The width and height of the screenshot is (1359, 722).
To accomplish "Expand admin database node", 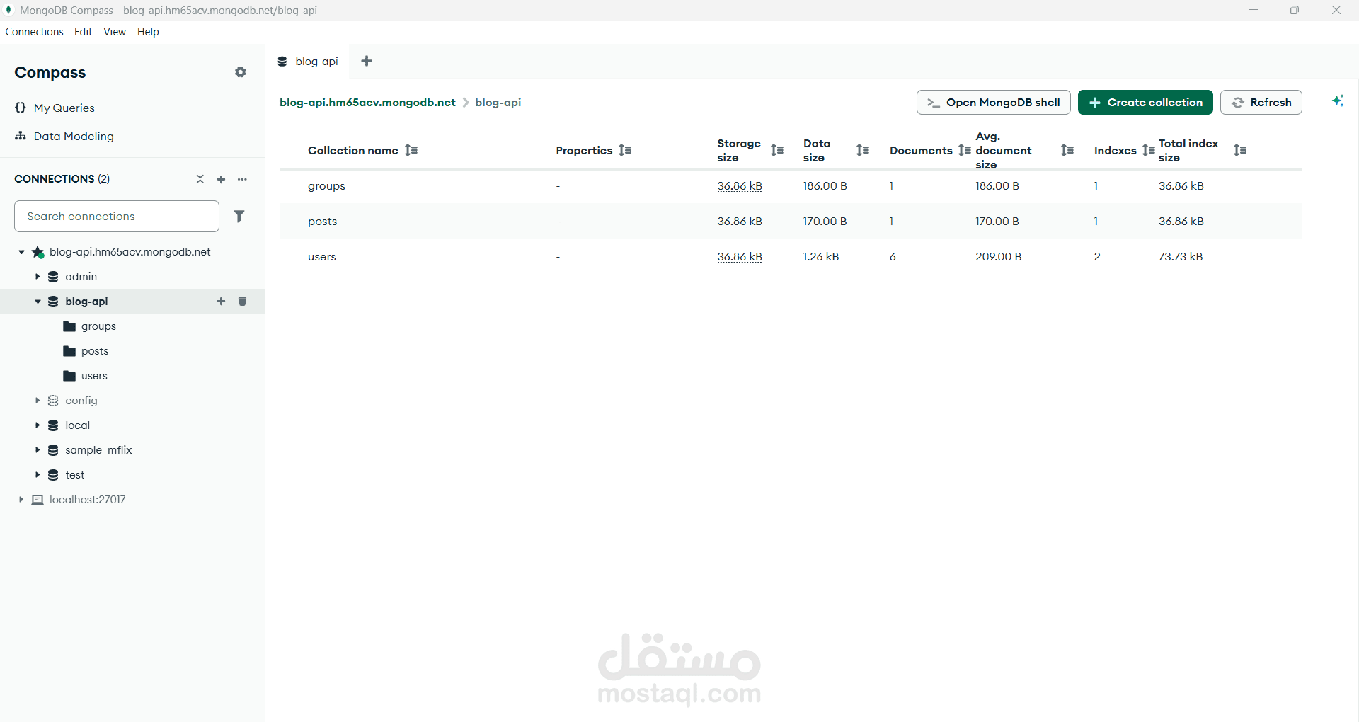I will pyautogui.click(x=38, y=277).
